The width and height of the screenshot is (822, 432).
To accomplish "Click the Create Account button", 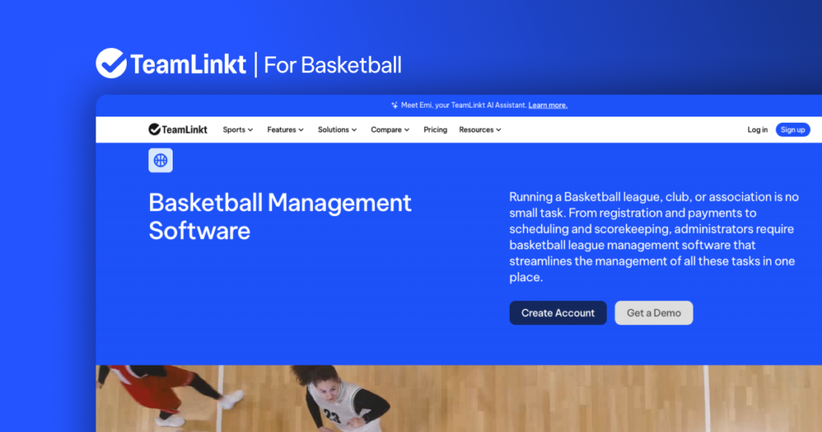I will tap(558, 313).
